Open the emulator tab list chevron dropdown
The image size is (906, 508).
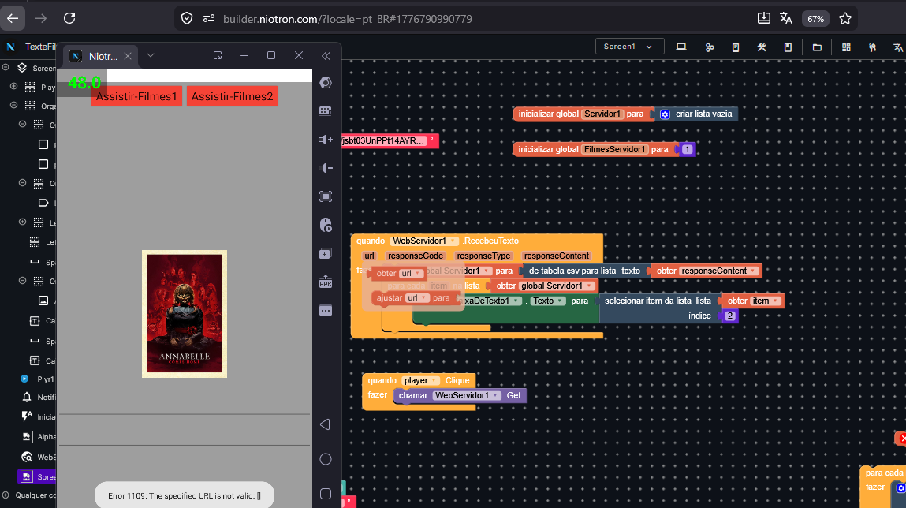coord(151,55)
